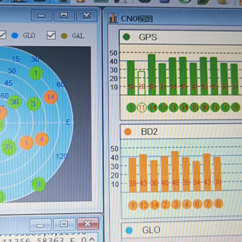Toggle the GAL constellation checkbox
The image size is (242, 242).
tap(51, 35)
